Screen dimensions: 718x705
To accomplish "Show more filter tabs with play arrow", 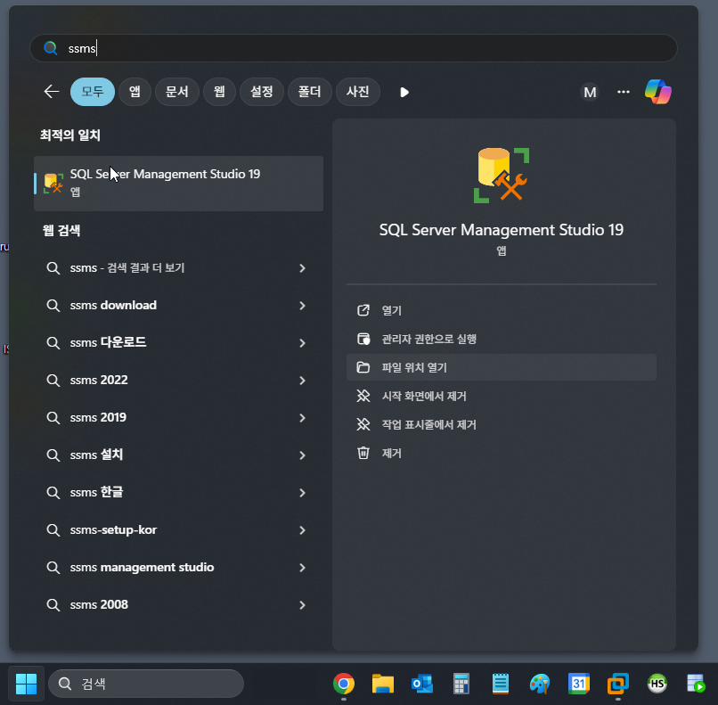I will click(404, 92).
